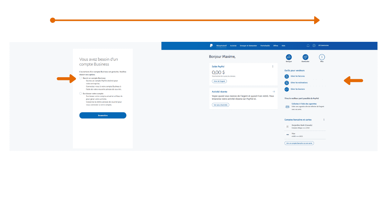Click the "Vous avez besoin d'un compte Business" heading

click(x=99, y=62)
